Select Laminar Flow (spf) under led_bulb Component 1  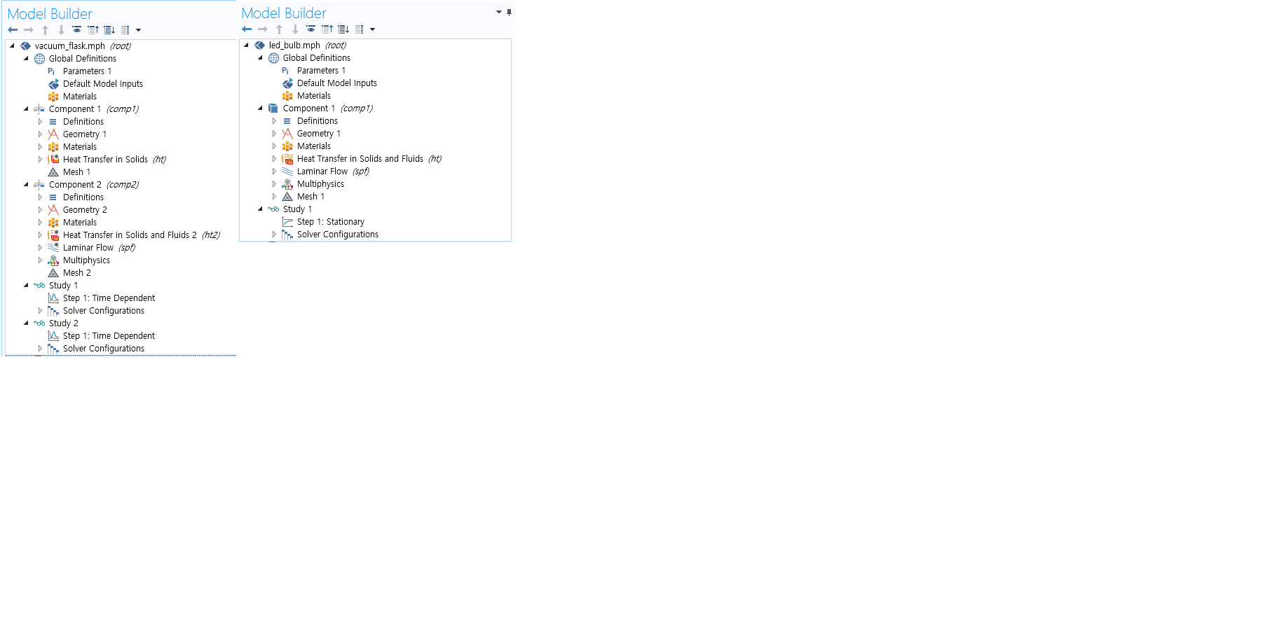tap(322, 172)
